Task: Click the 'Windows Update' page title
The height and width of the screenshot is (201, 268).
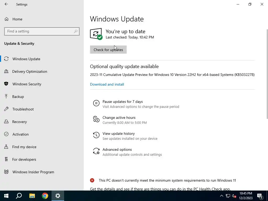Action: click(117, 19)
